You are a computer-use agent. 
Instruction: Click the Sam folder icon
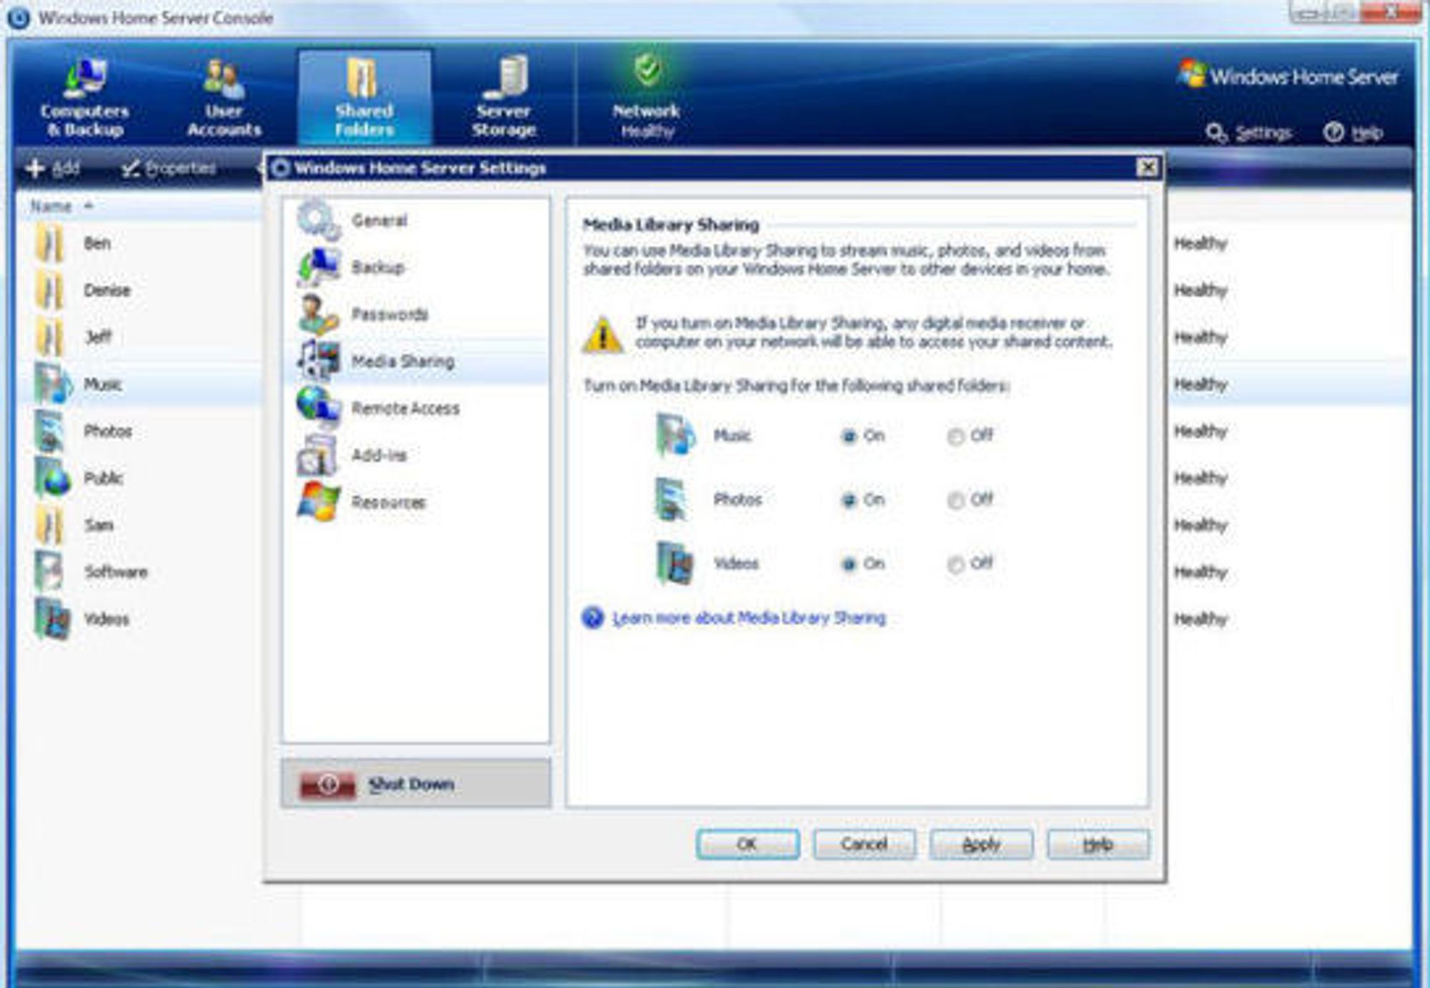(50, 525)
